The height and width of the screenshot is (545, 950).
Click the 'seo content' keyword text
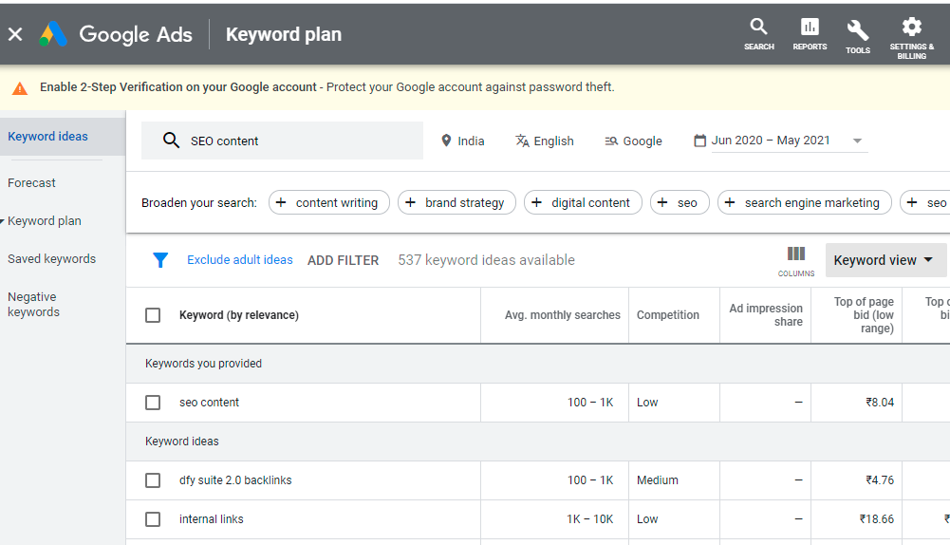click(x=209, y=403)
